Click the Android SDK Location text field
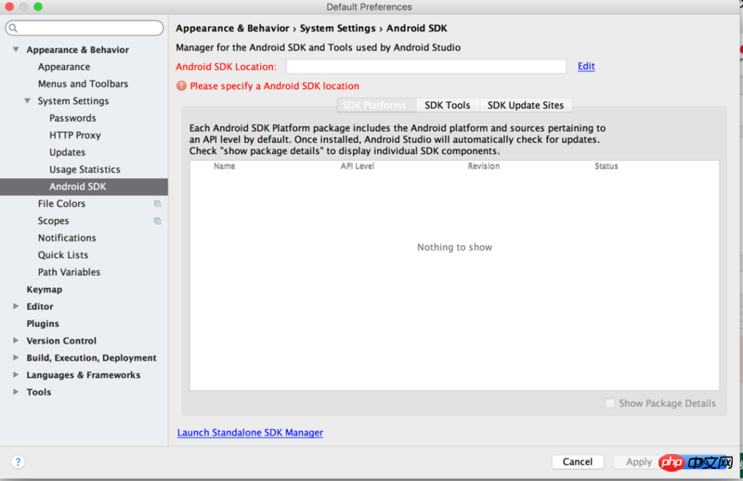 point(426,66)
